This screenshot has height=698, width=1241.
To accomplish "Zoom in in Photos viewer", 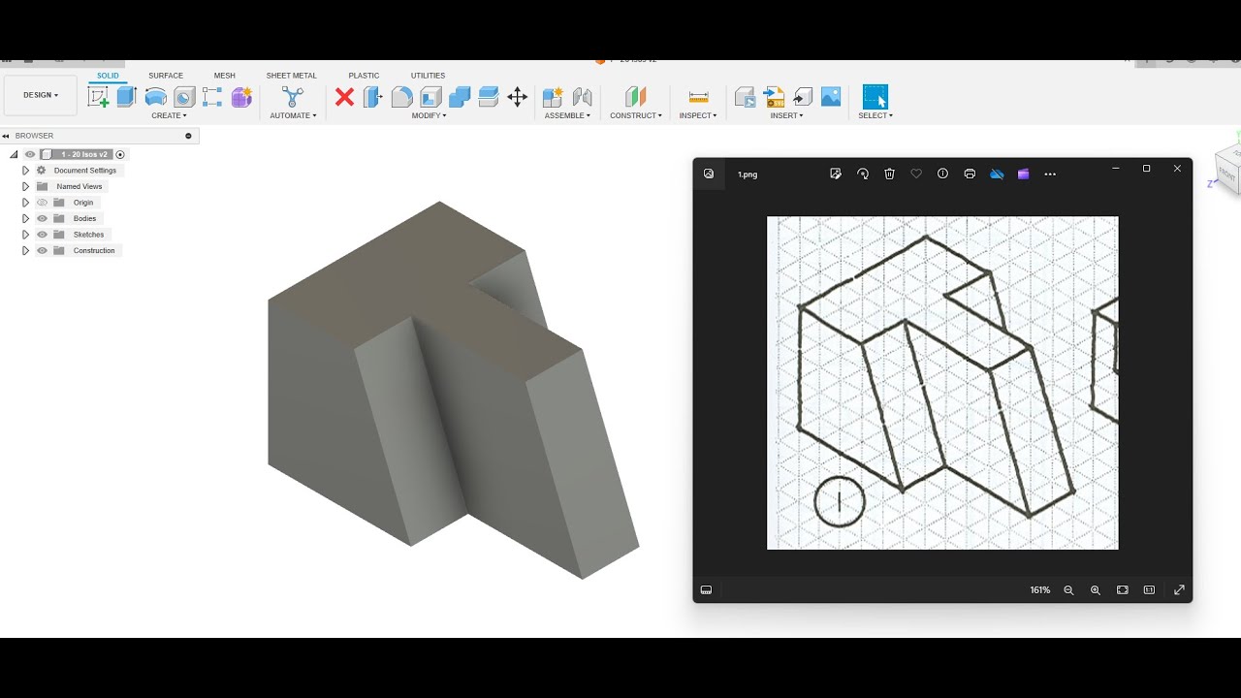I will tap(1096, 589).
